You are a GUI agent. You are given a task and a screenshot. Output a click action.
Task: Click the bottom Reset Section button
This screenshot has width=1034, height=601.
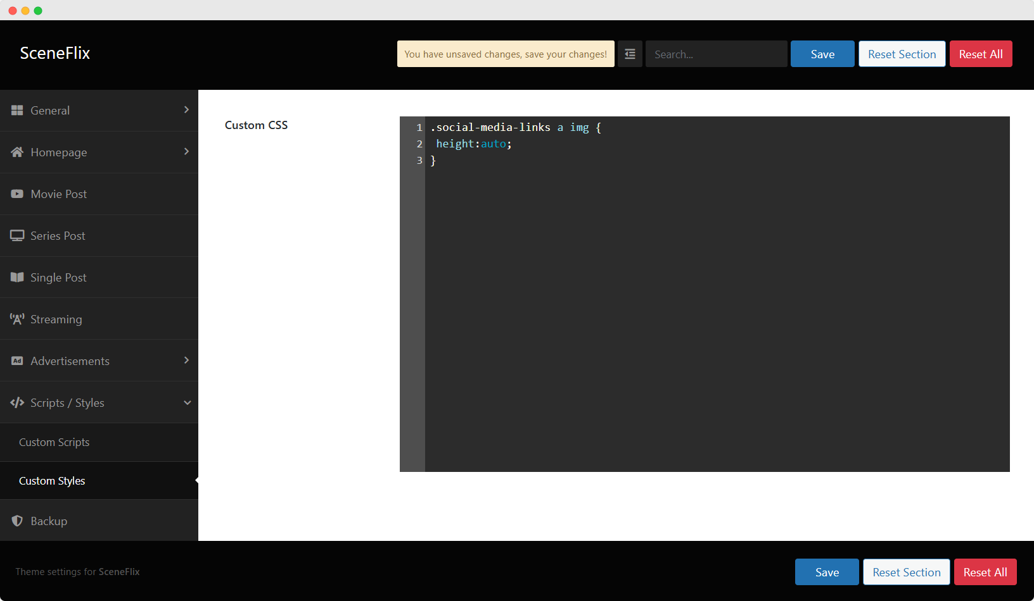click(907, 572)
